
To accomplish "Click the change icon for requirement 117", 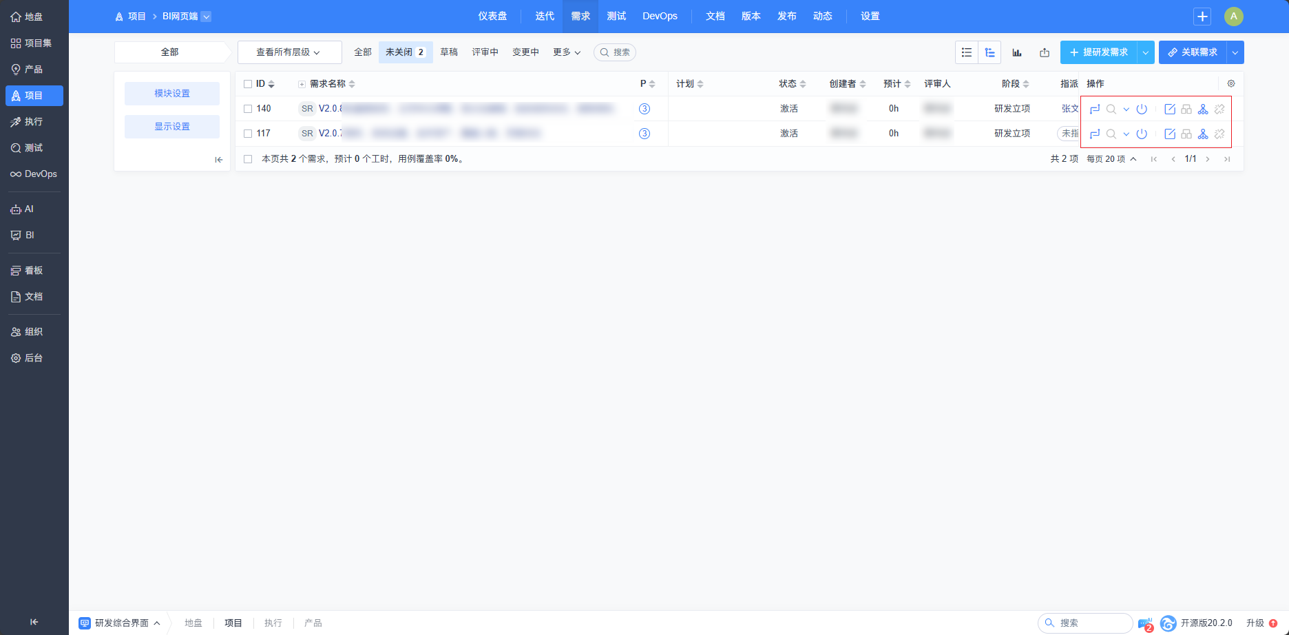I will [x=1095, y=134].
